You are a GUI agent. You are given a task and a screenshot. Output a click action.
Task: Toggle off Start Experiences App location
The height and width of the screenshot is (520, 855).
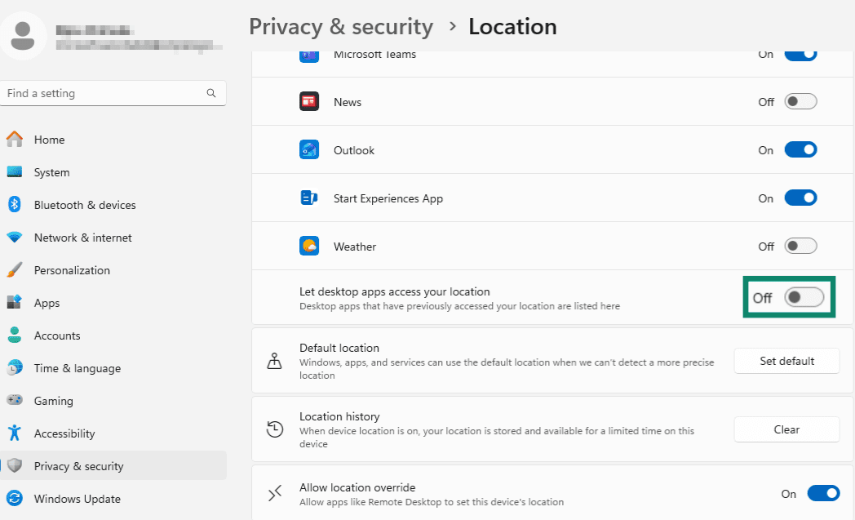pos(800,198)
